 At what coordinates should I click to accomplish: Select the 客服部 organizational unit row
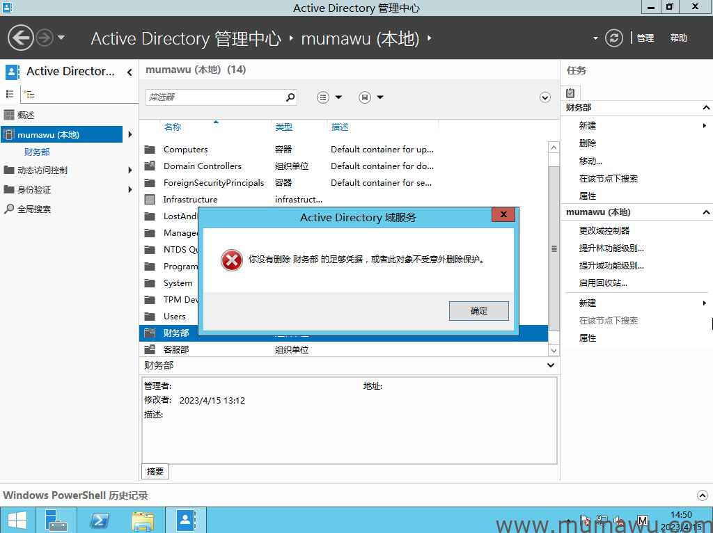(343, 349)
